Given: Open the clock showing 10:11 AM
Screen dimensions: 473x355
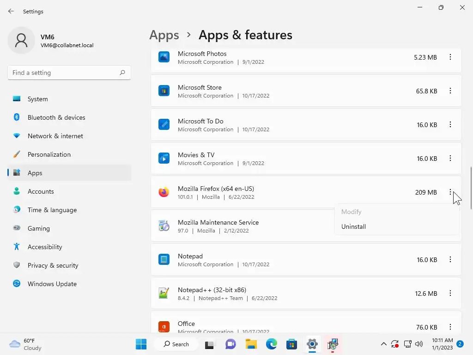Looking at the screenshot, I should click(442, 344).
